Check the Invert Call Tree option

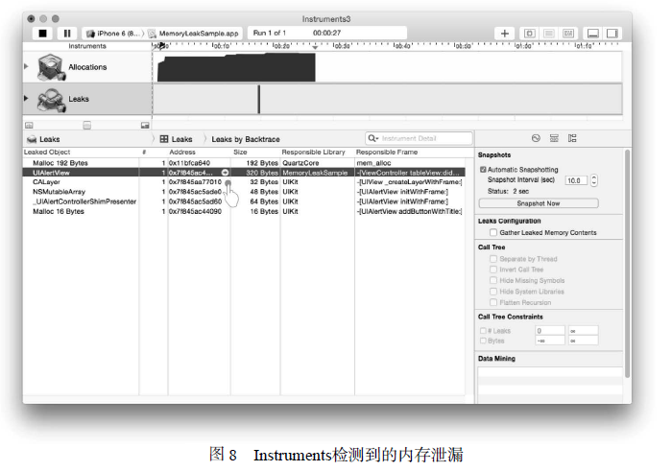pyautogui.click(x=493, y=270)
